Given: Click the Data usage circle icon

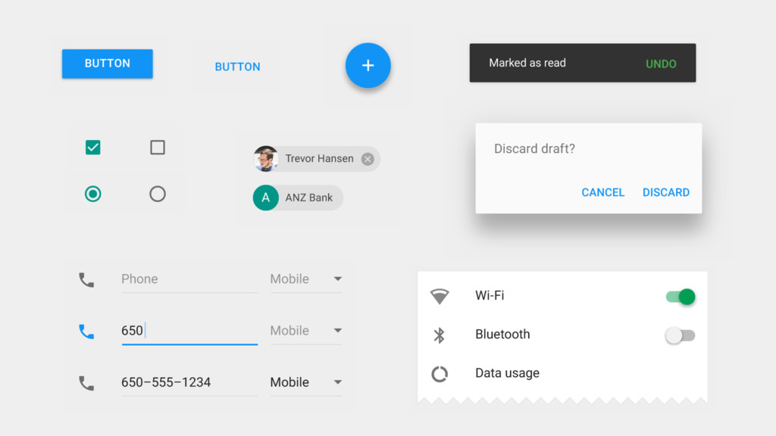Looking at the screenshot, I should (440, 374).
